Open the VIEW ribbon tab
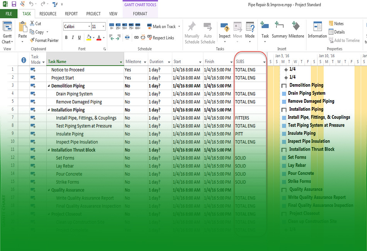 tap(113, 14)
